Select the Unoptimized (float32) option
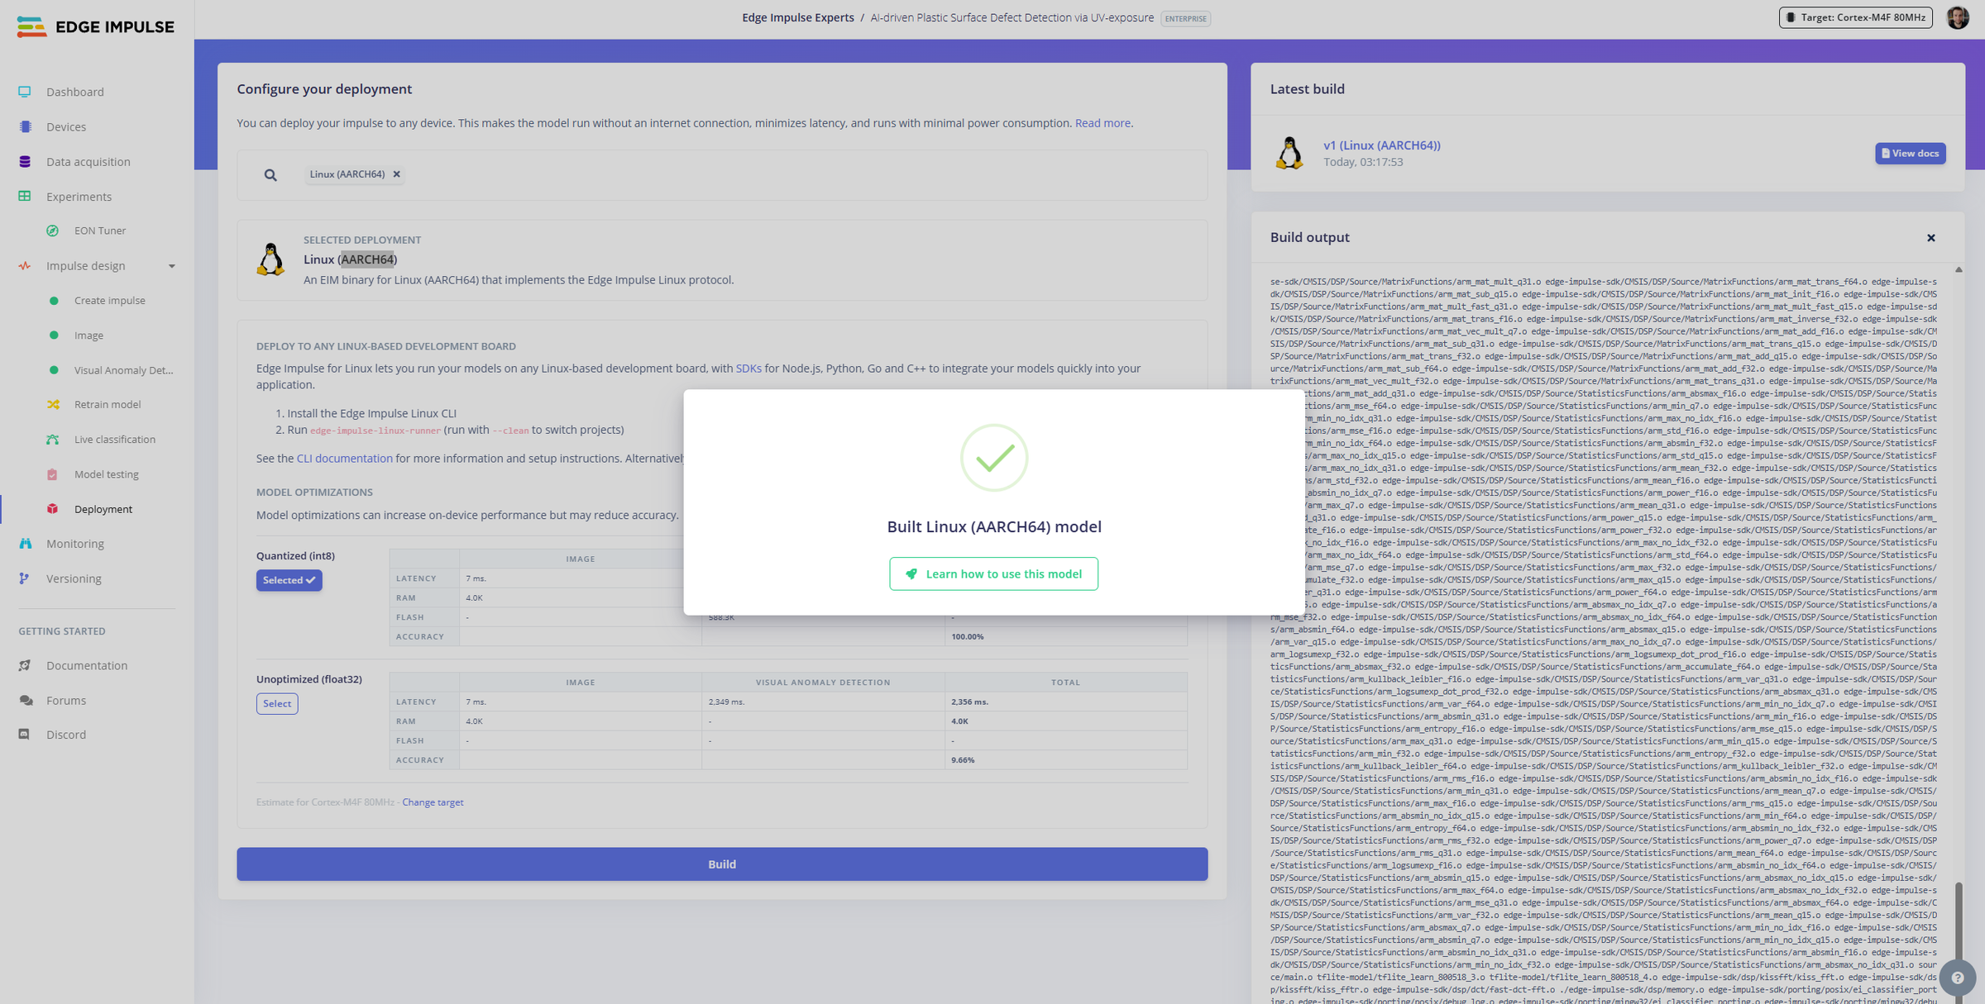This screenshot has height=1004, width=1985. click(x=277, y=703)
